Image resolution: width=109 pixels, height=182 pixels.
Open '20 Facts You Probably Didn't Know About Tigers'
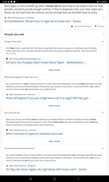click(46, 62)
